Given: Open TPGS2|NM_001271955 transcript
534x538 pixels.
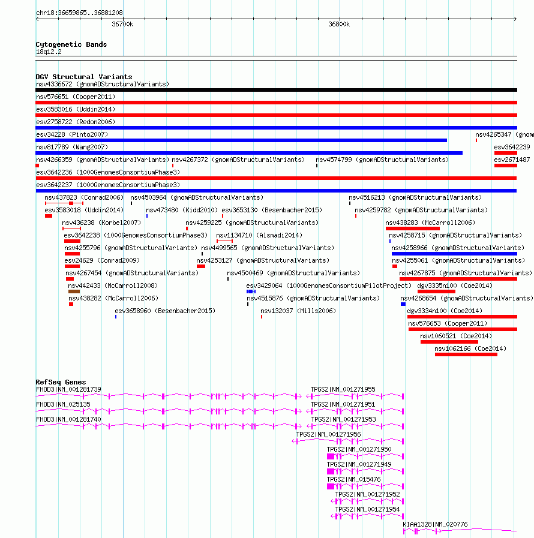Looking at the screenshot, I should pyautogui.click(x=355, y=396).
